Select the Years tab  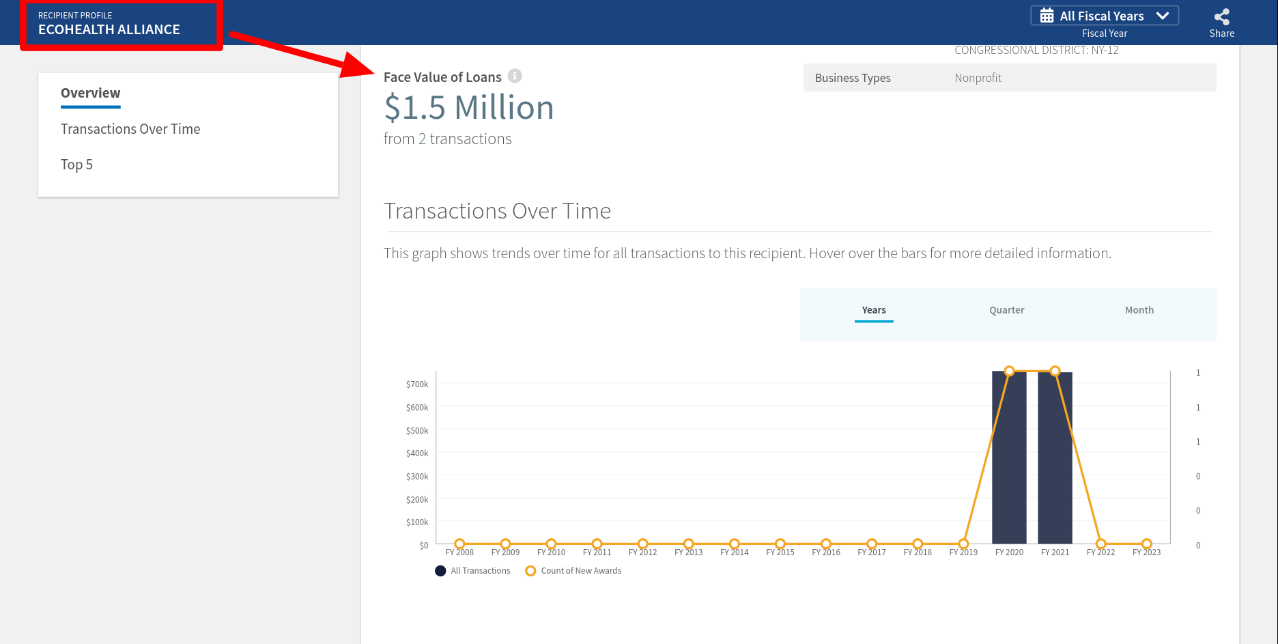pyautogui.click(x=873, y=310)
